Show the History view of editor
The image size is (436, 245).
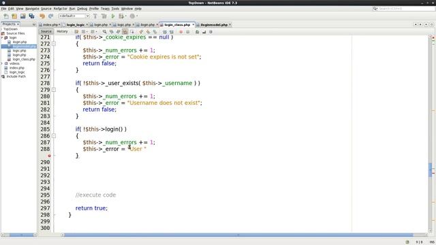point(62,31)
